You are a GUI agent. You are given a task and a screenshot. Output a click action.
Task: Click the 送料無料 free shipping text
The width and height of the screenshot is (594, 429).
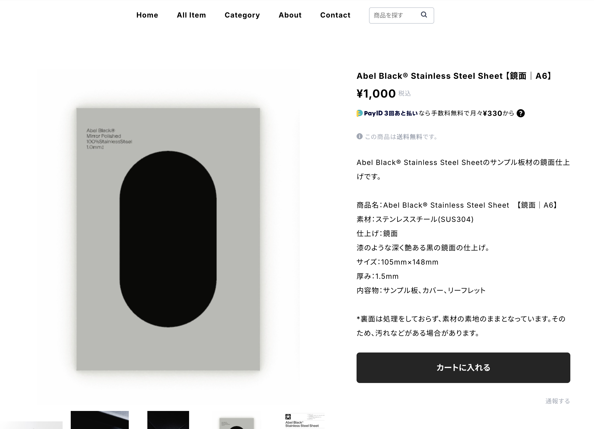(409, 137)
